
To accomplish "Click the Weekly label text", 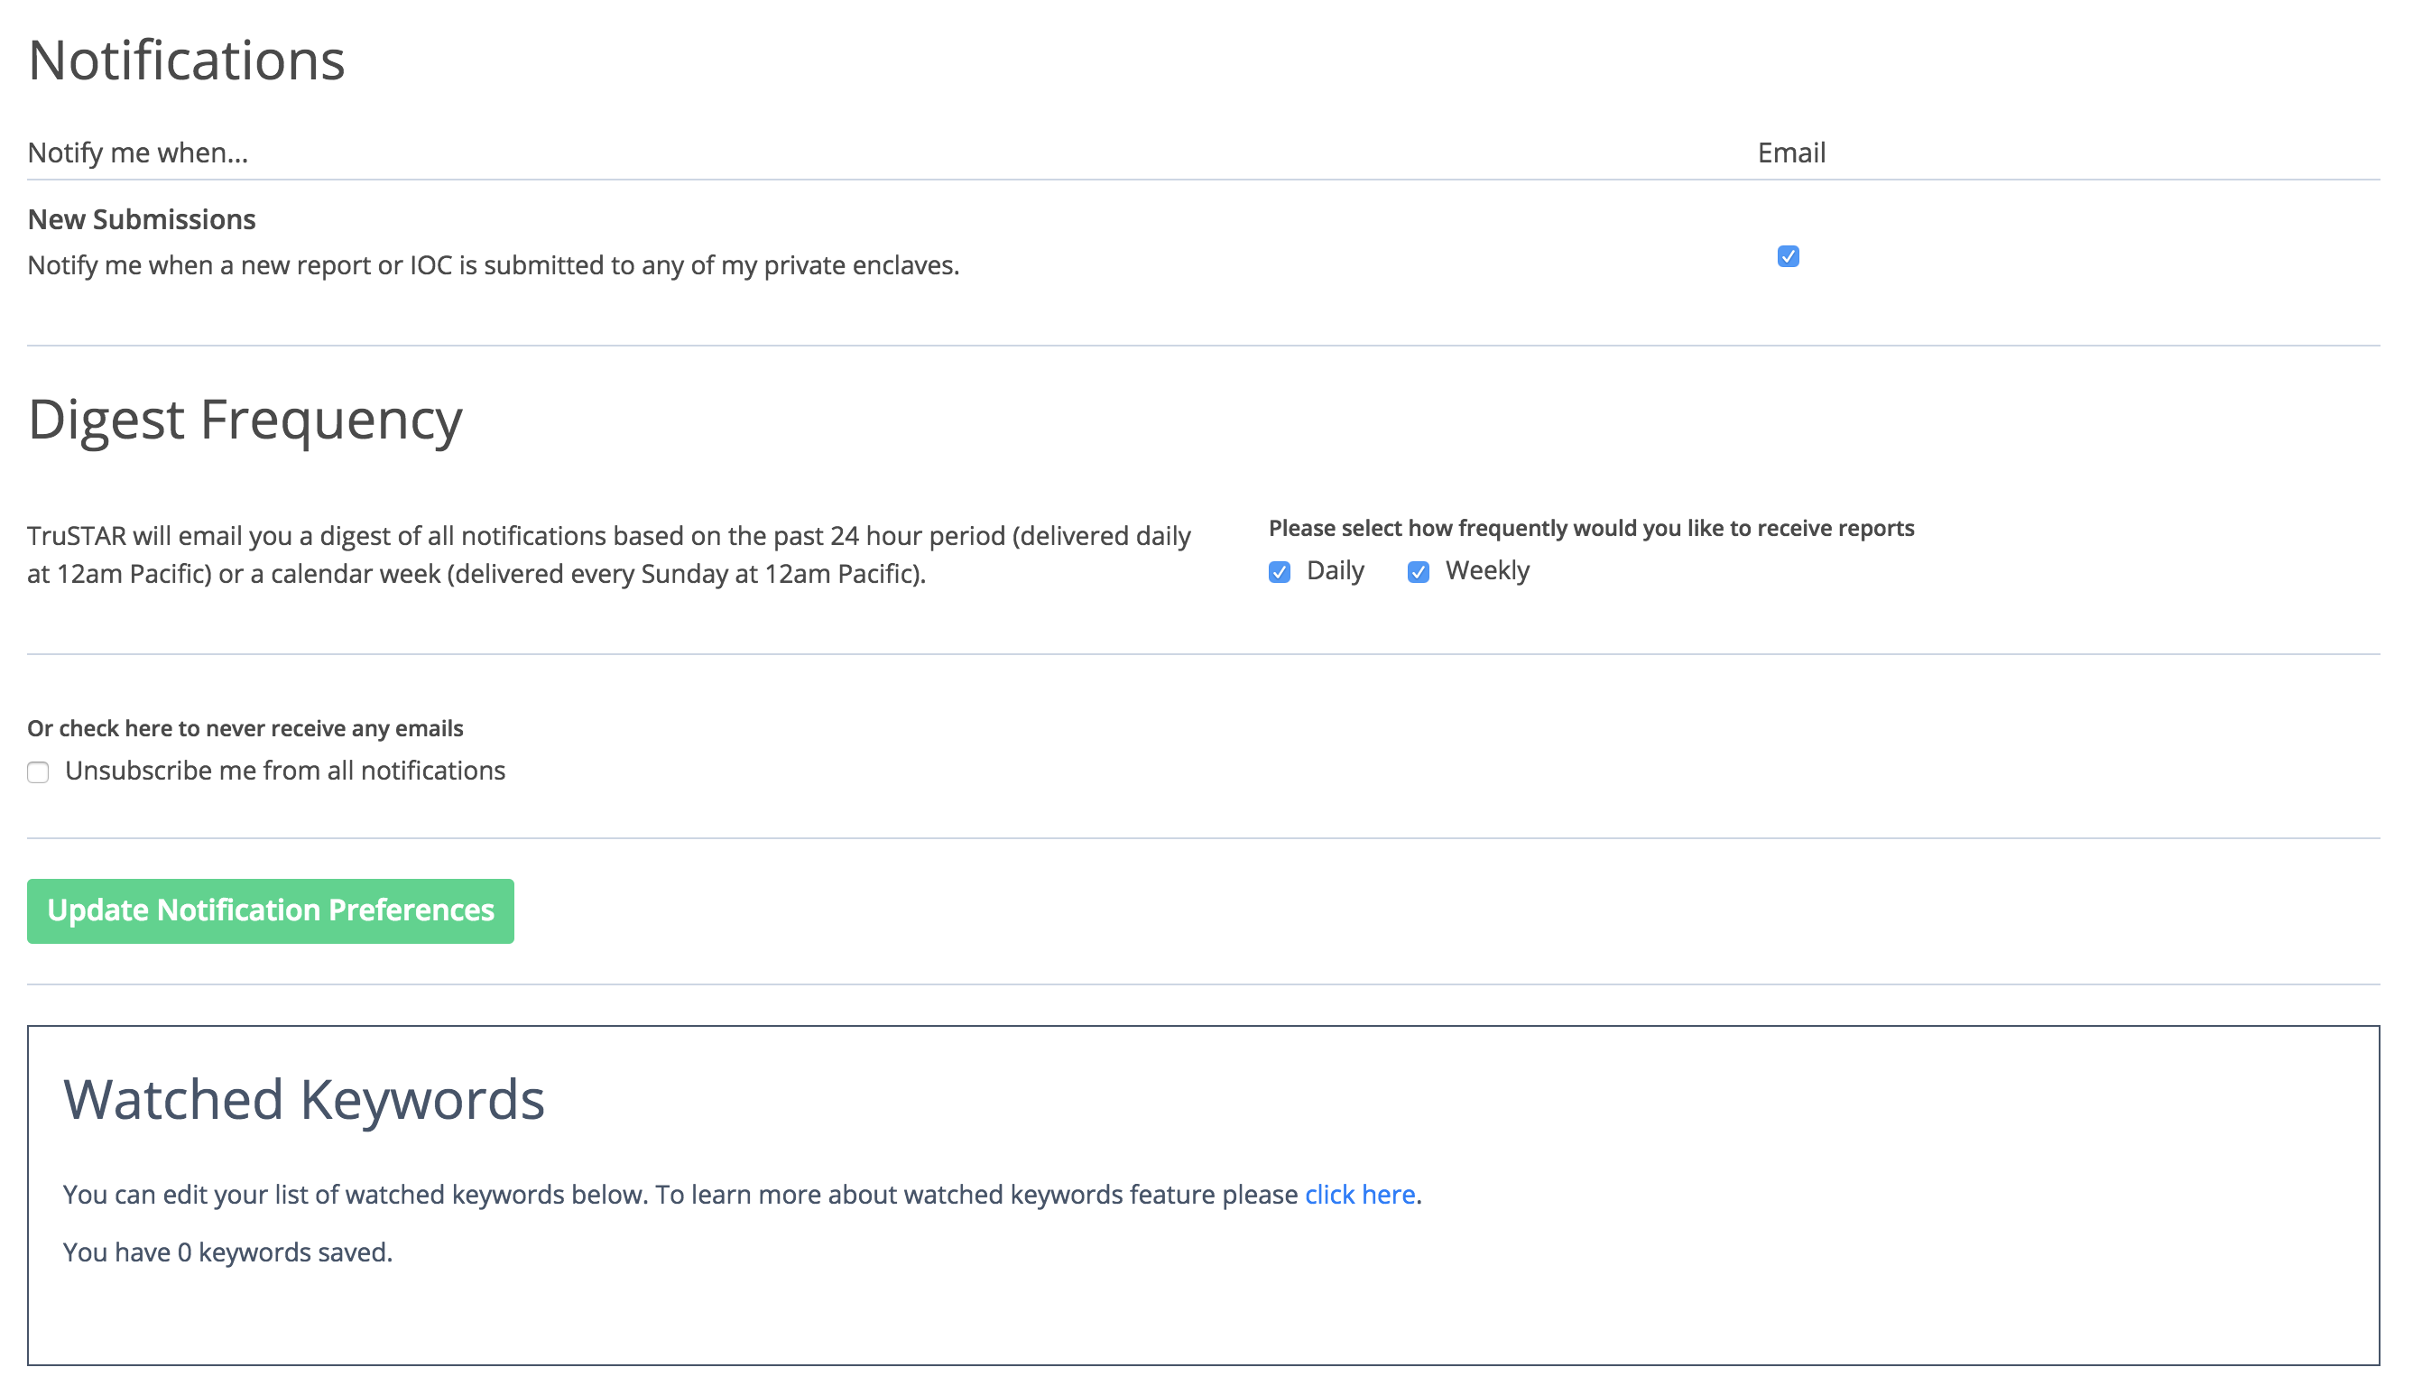I will [x=1487, y=571].
